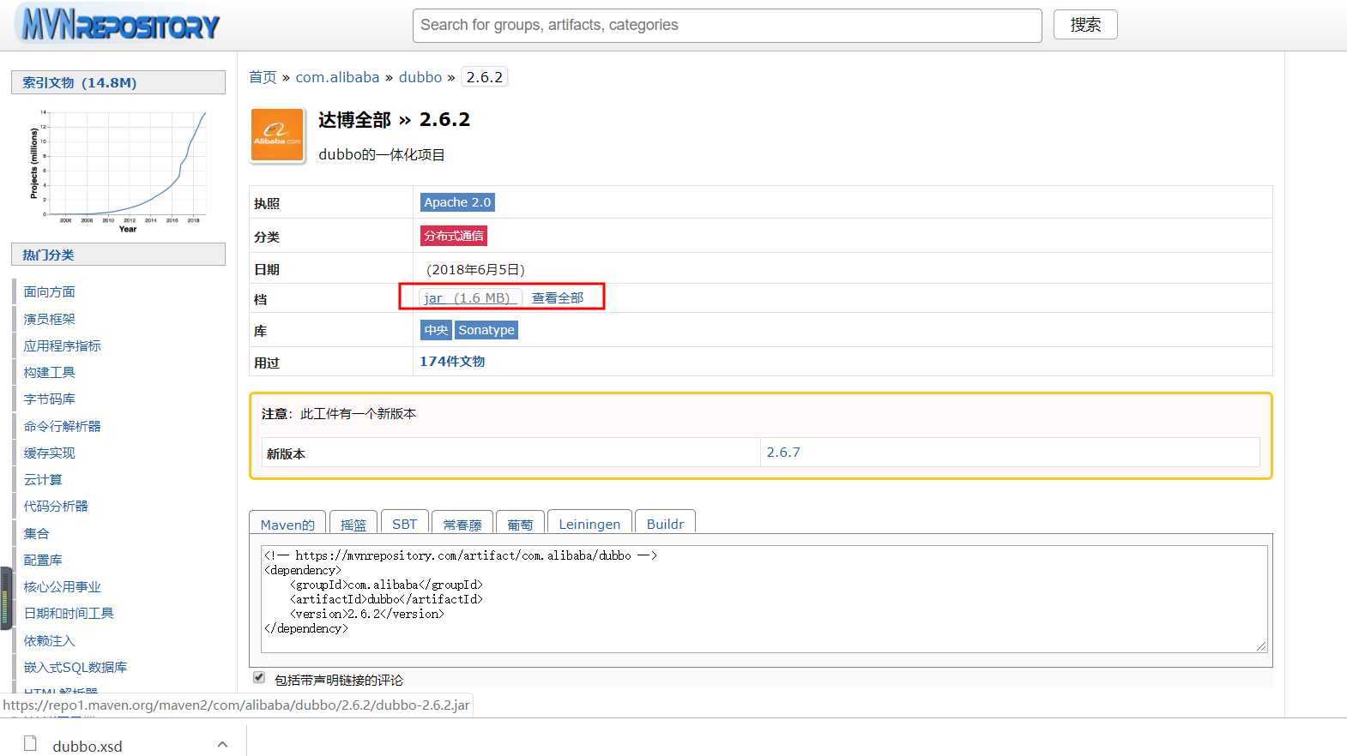1347x756 pixels.
Task: Open 集合 category link
Action: pyautogui.click(x=36, y=533)
